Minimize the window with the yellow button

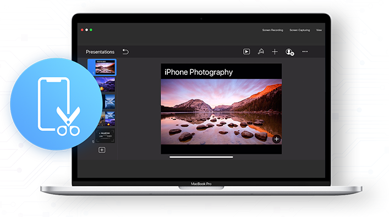[x=86, y=30]
